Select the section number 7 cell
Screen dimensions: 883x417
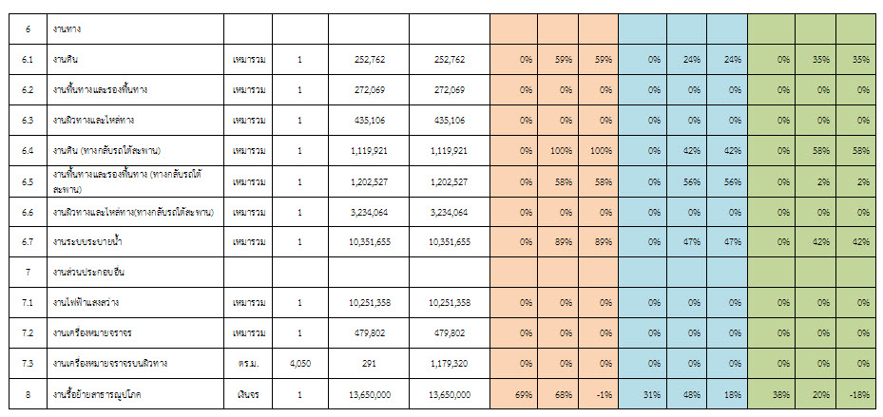(29, 273)
